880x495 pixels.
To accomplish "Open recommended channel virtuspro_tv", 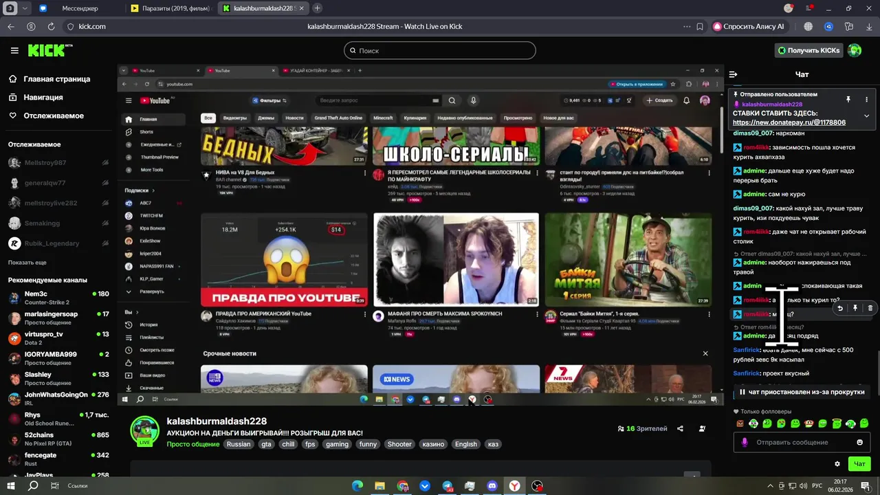I will (x=58, y=338).
